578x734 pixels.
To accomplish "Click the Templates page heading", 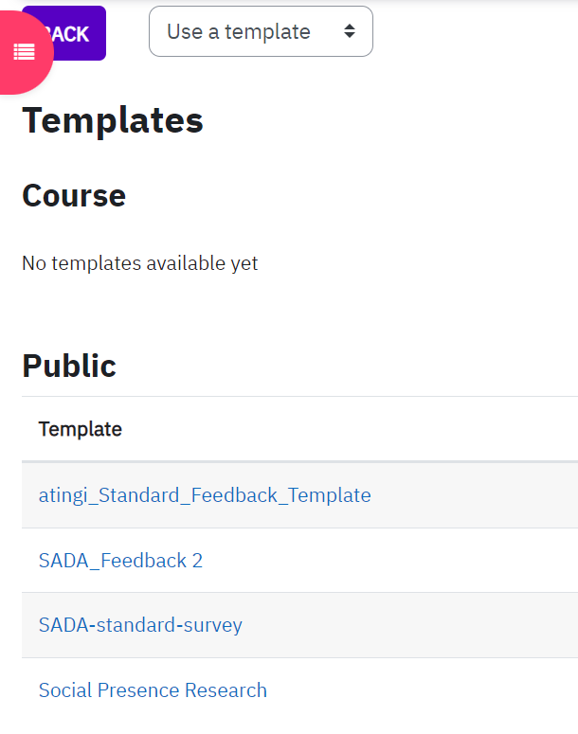I will pyautogui.click(x=113, y=121).
